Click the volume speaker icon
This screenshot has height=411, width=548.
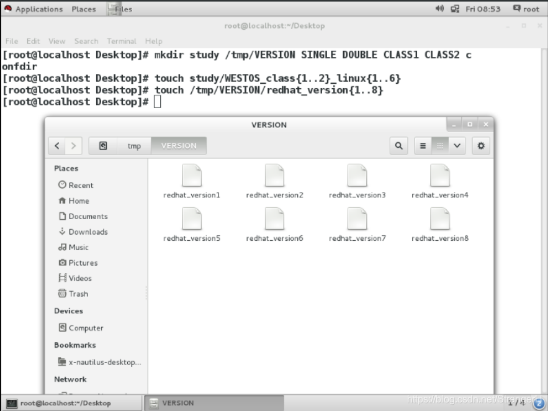pos(439,9)
